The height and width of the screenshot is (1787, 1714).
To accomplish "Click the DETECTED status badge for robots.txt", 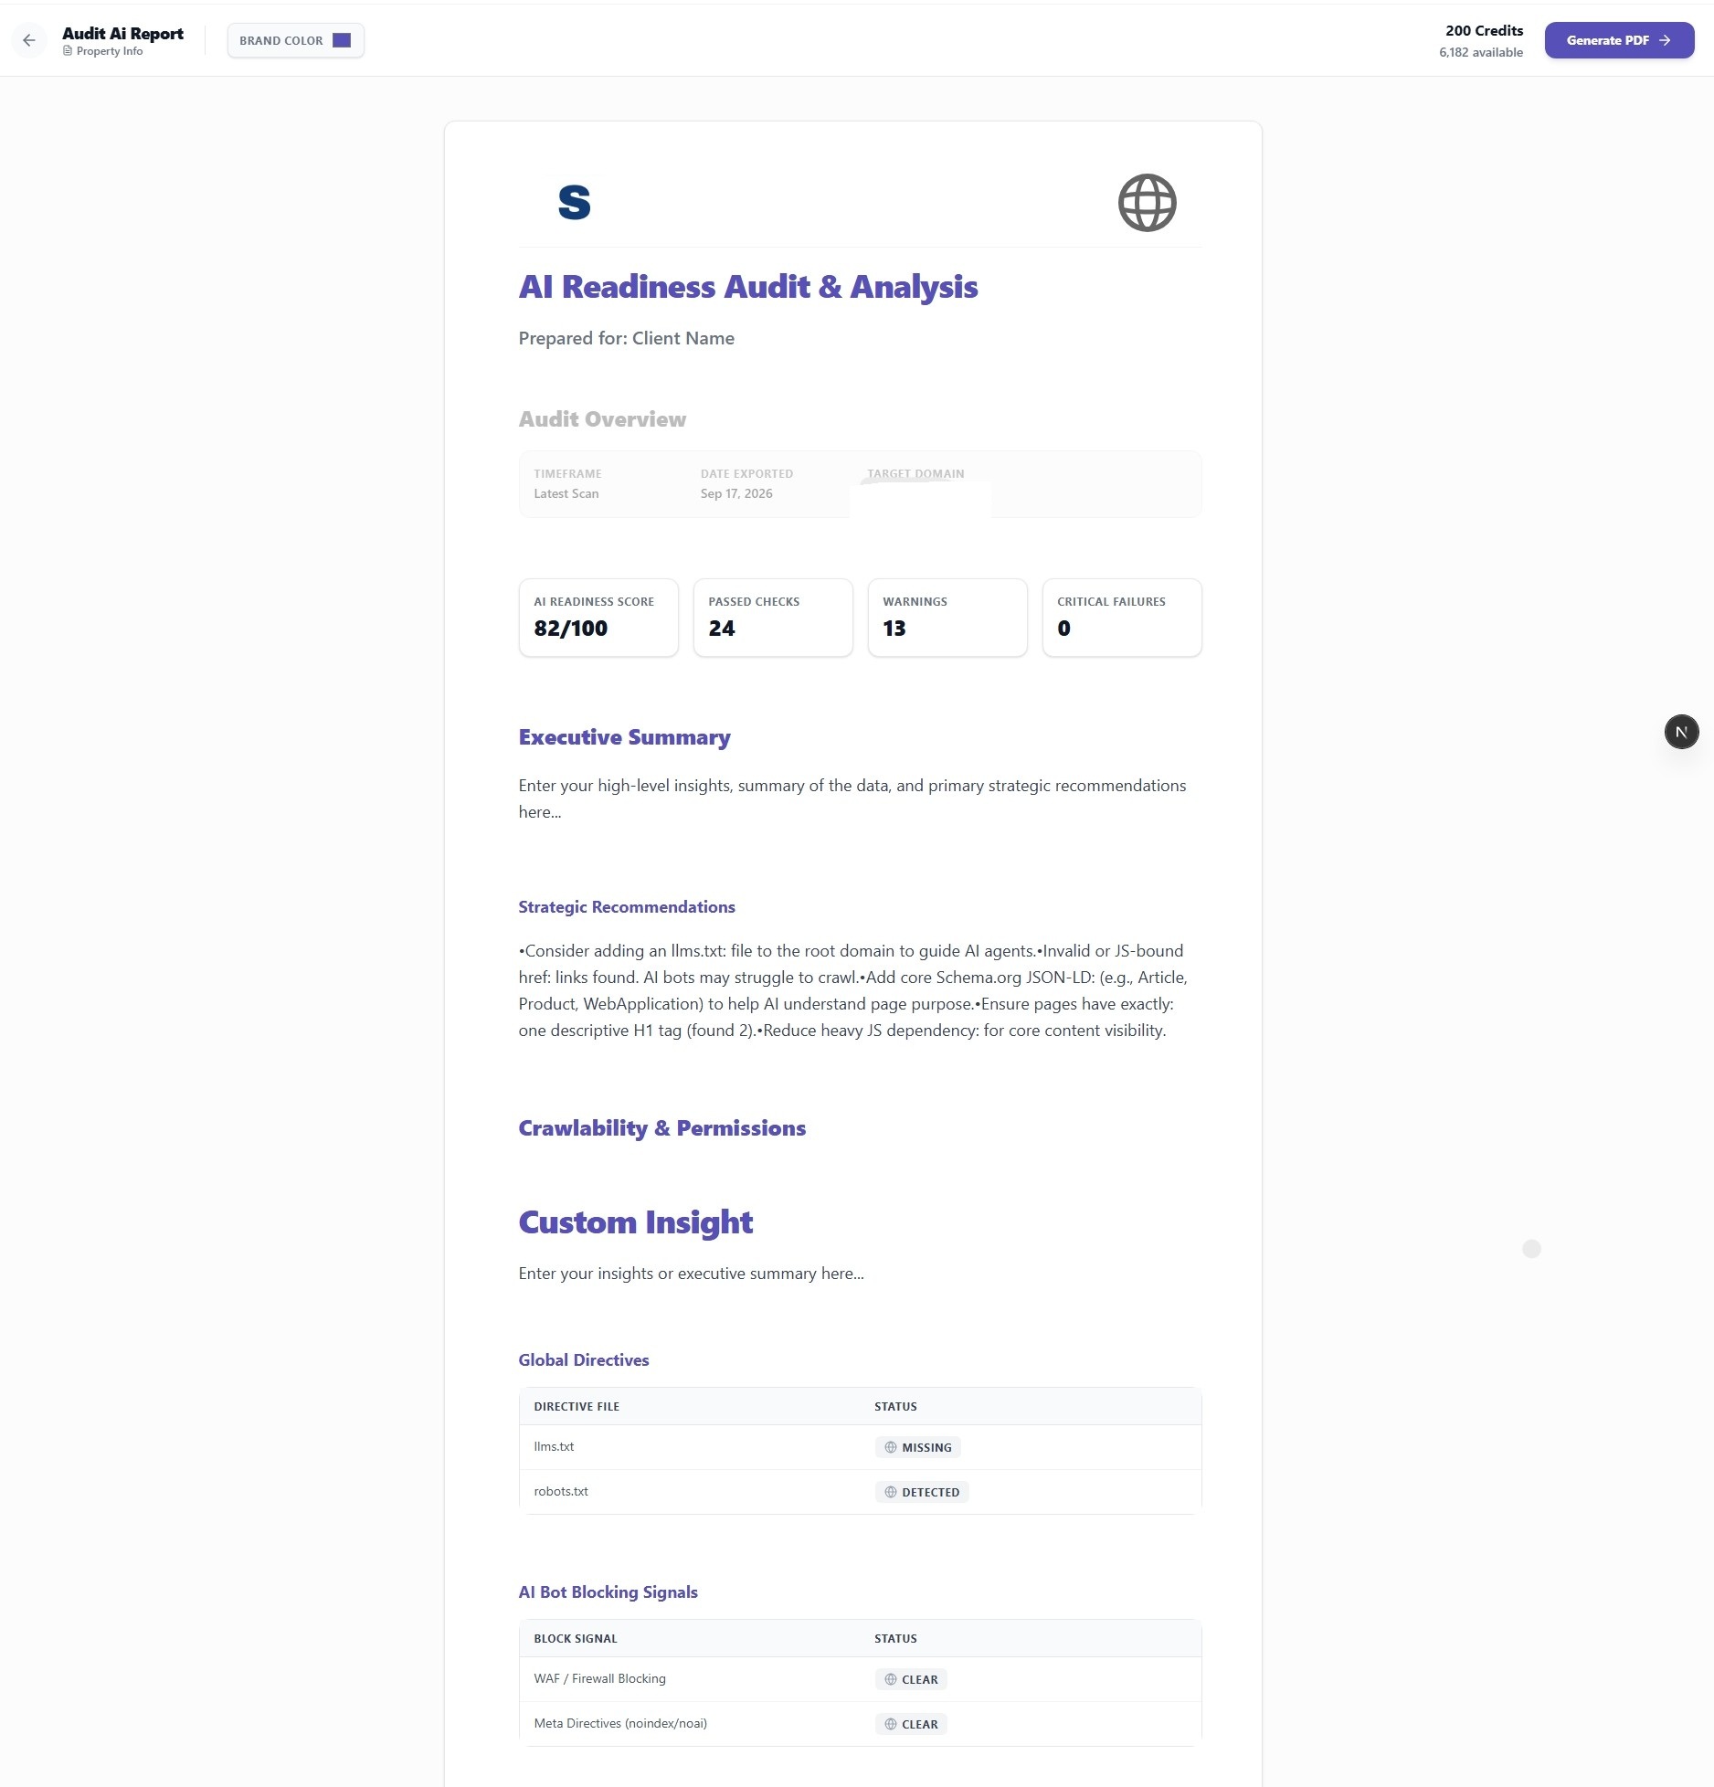I will click(921, 1492).
